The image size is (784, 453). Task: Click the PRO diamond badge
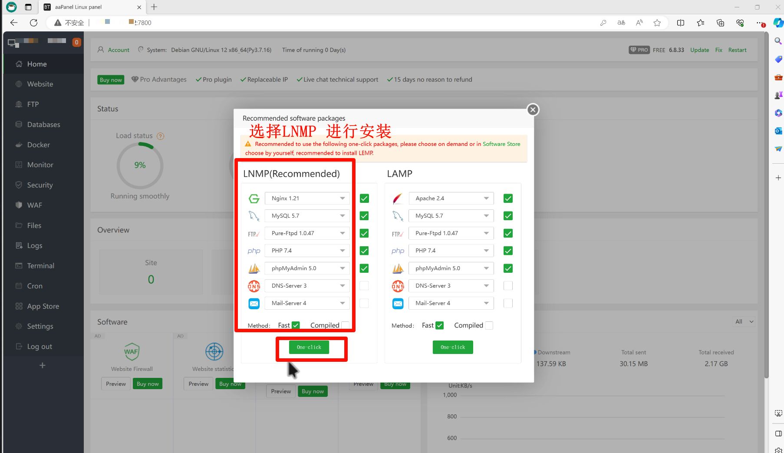pyautogui.click(x=639, y=50)
